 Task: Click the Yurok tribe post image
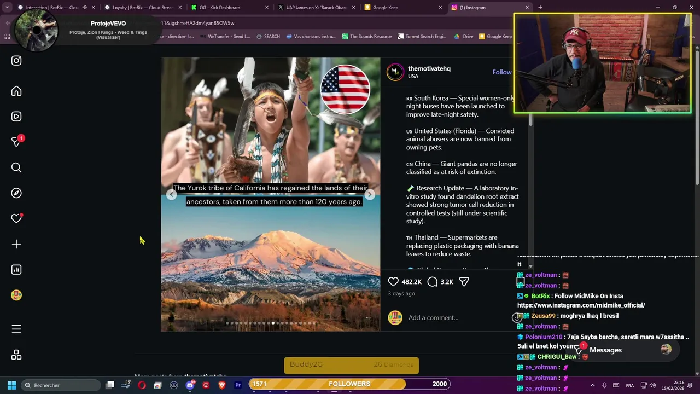point(271,195)
